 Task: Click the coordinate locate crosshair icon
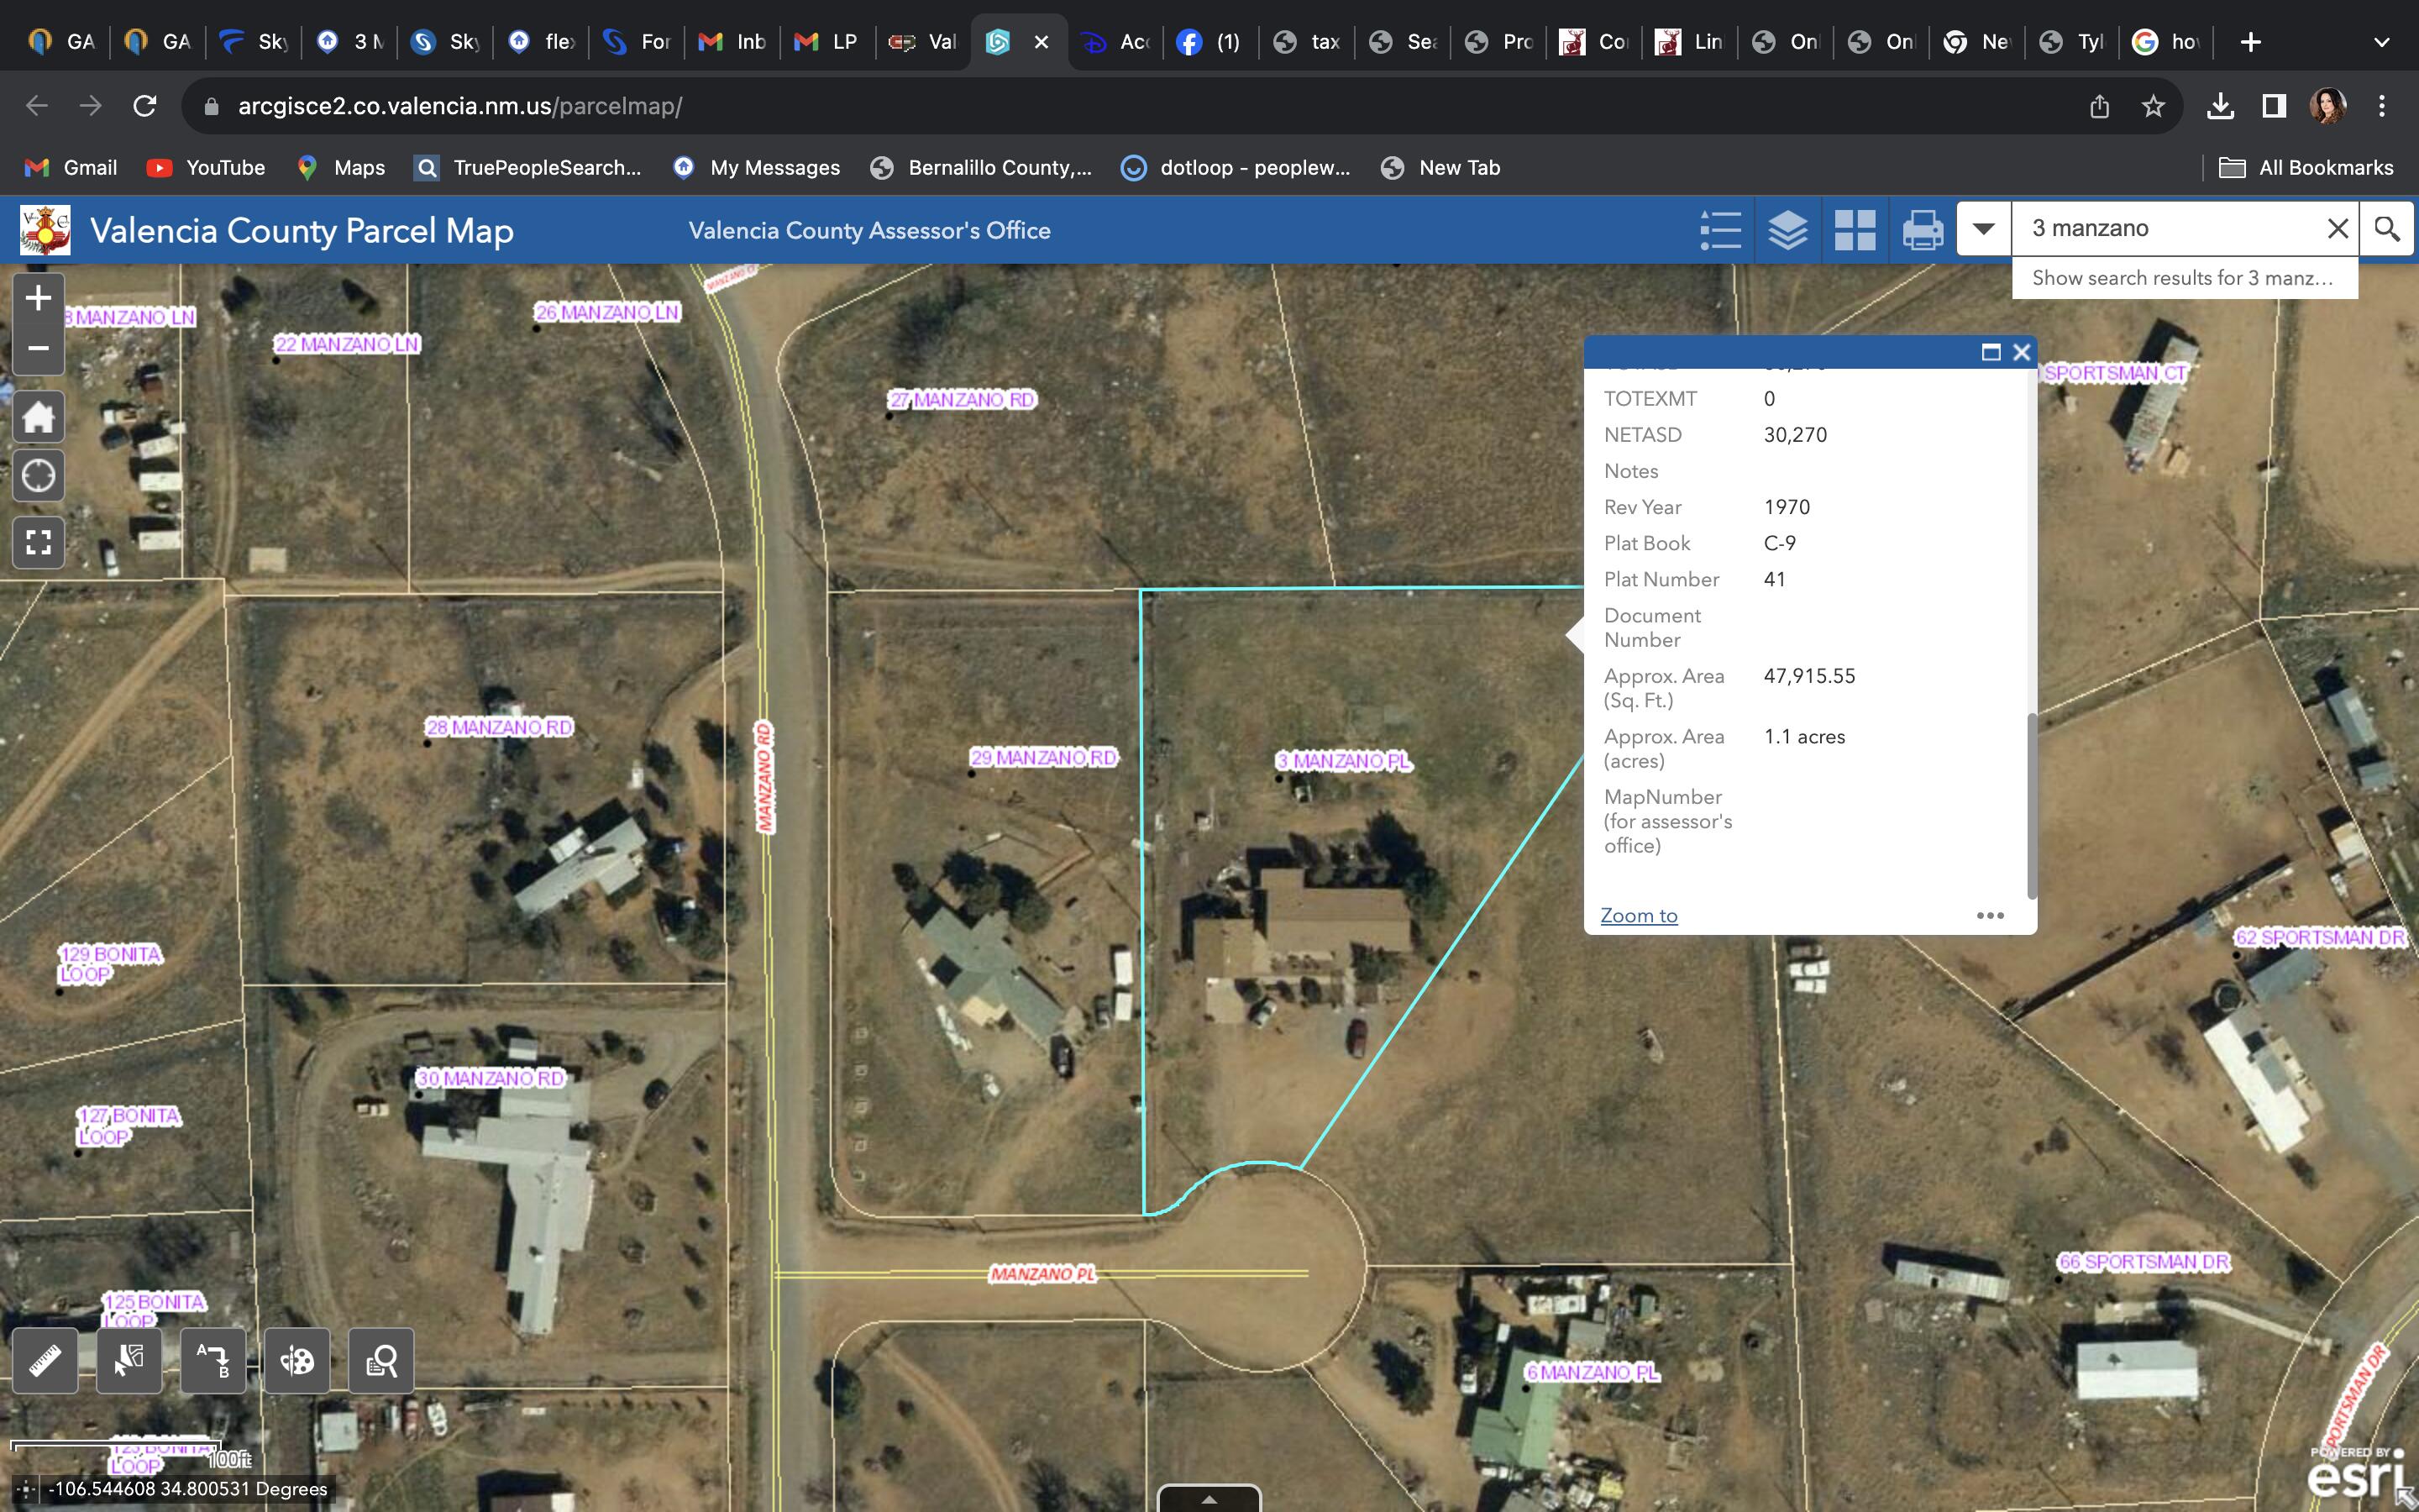point(25,1489)
